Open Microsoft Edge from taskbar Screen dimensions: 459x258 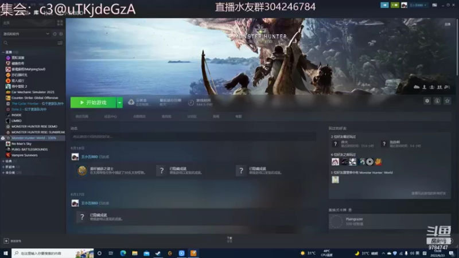click(x=123, y=253)
